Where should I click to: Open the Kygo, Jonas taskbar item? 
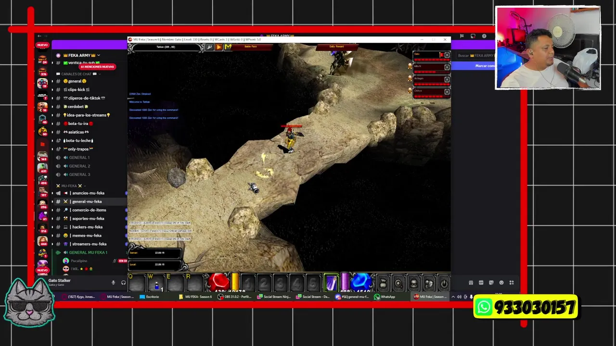tap(78, 297)
